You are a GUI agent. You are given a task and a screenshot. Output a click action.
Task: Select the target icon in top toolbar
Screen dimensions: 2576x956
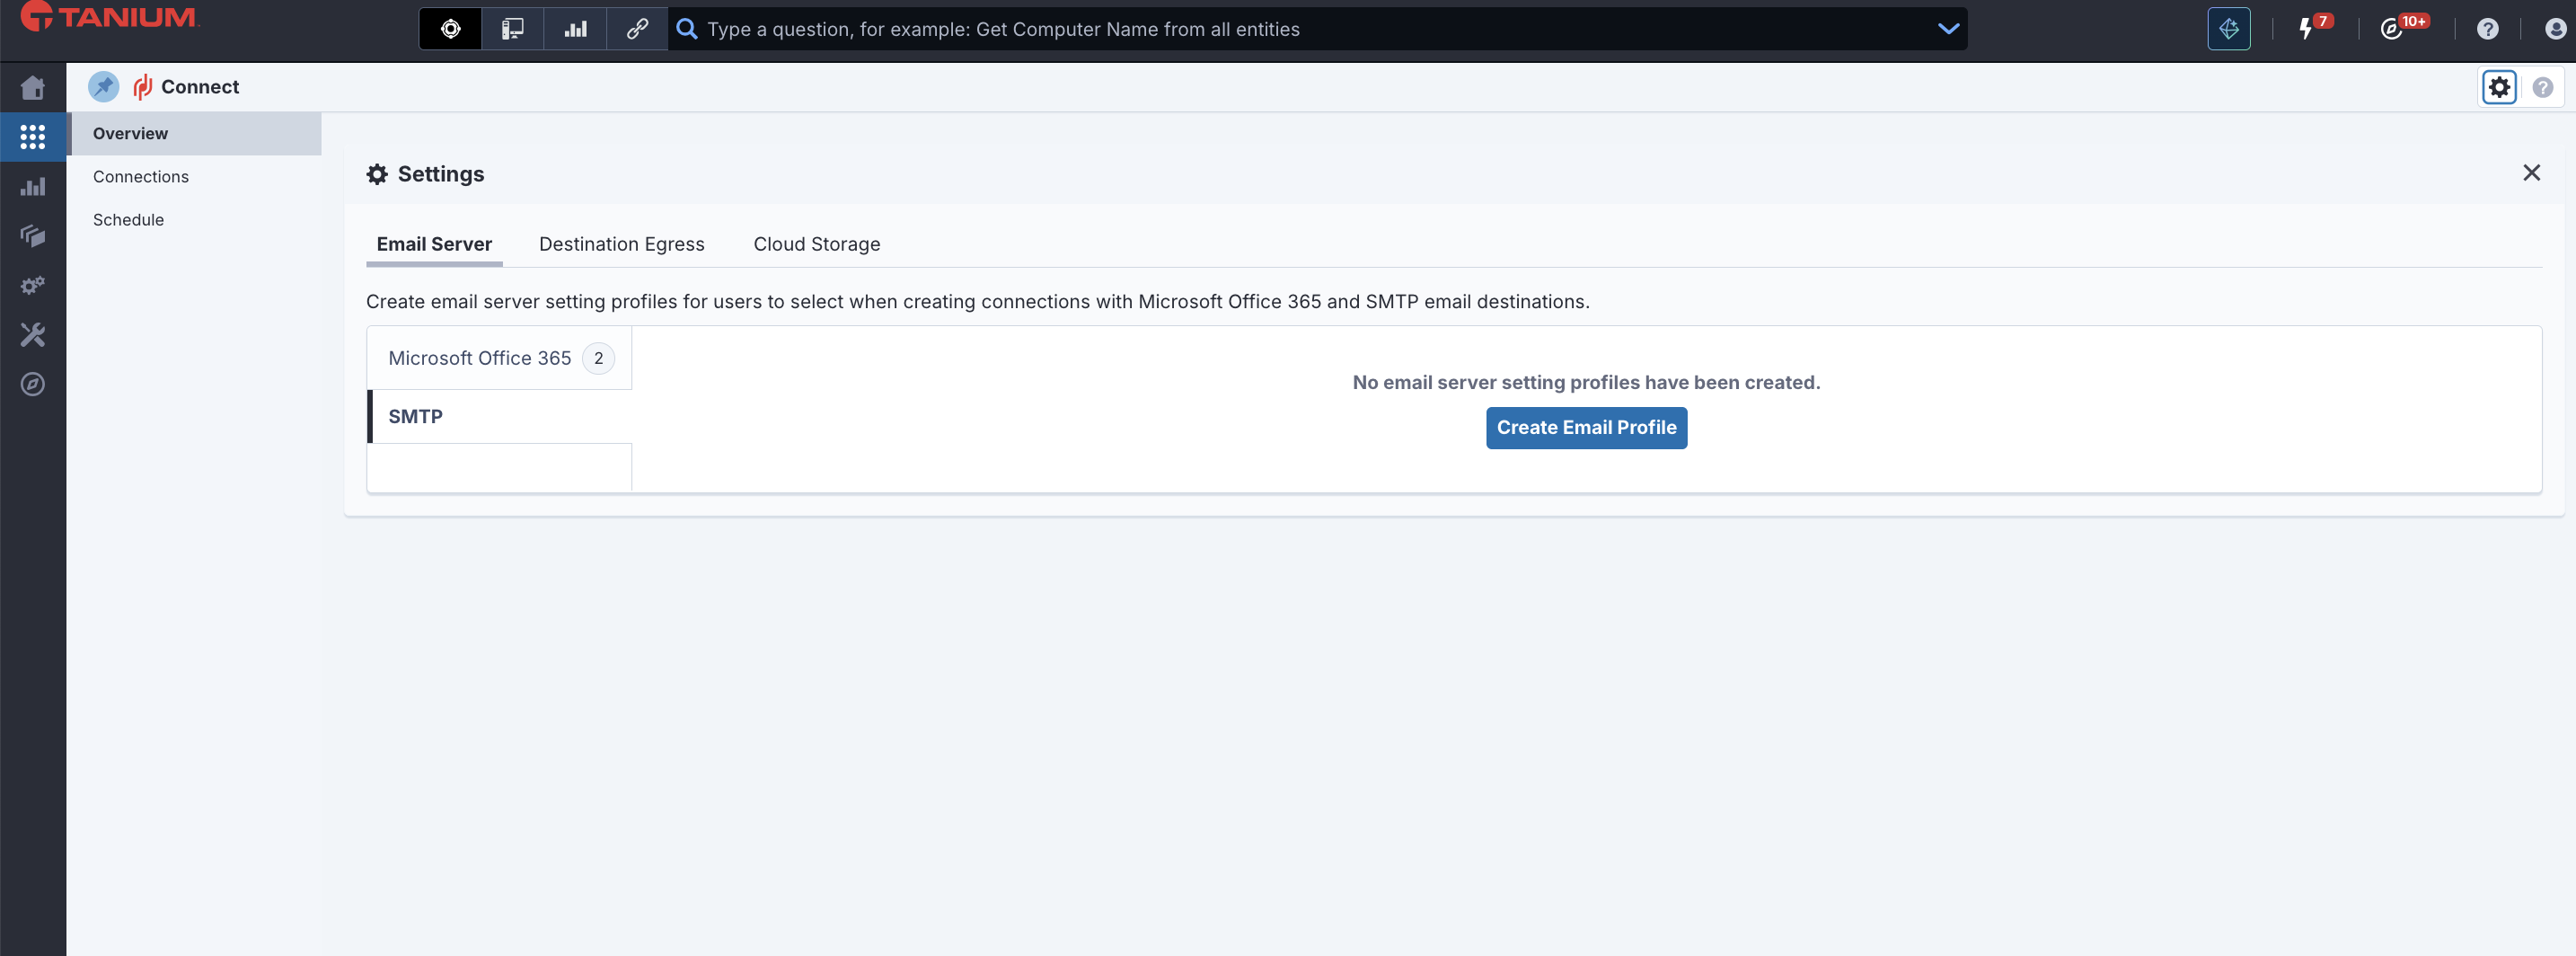(x=451, y=29)
